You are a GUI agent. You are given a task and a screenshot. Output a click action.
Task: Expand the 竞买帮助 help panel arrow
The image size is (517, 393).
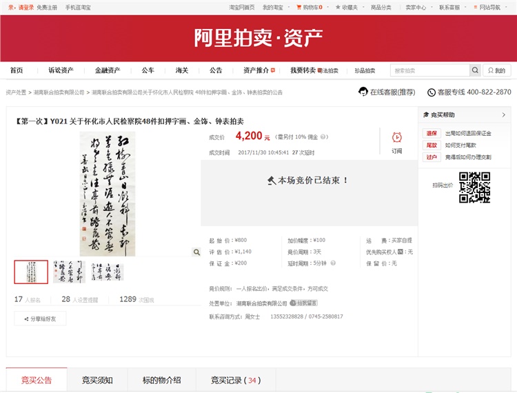503,115
